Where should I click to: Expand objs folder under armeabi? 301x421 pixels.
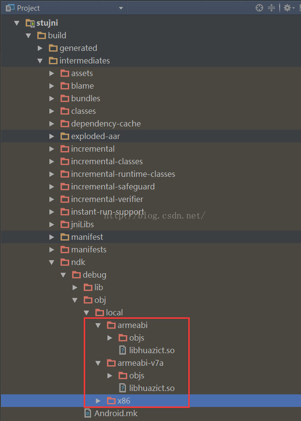pos(110,338)
